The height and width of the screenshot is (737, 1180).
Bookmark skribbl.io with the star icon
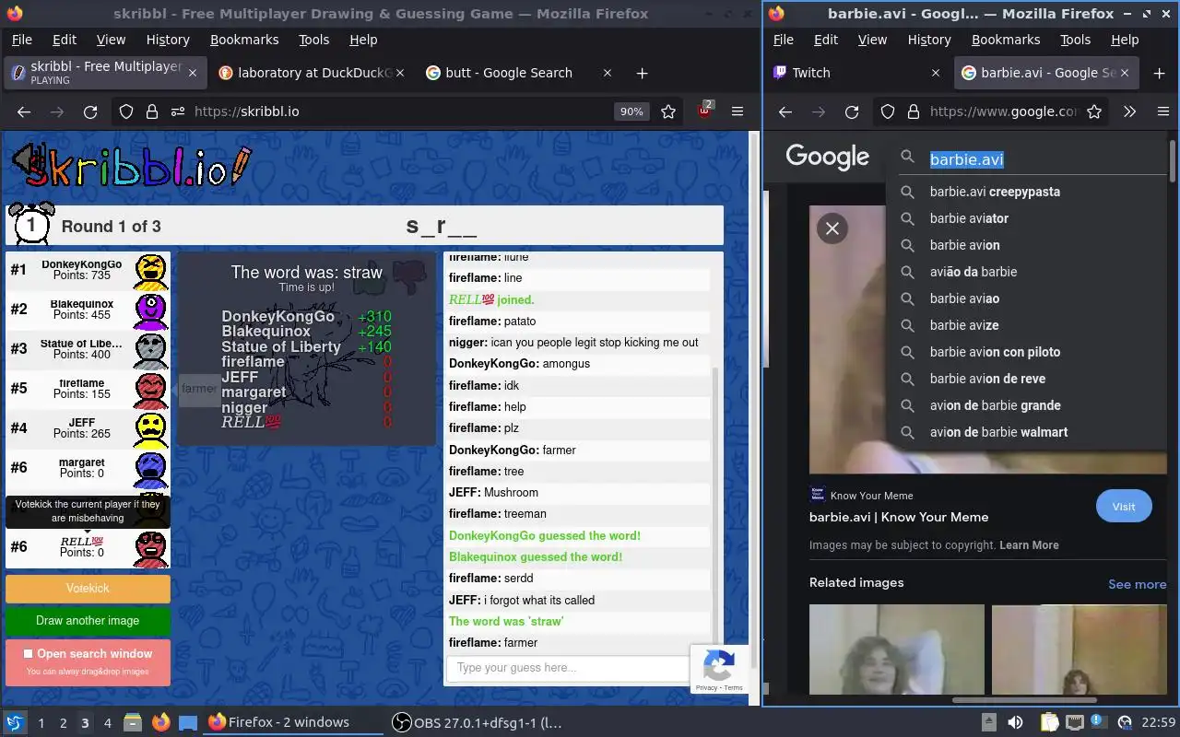tap(668, 111)
